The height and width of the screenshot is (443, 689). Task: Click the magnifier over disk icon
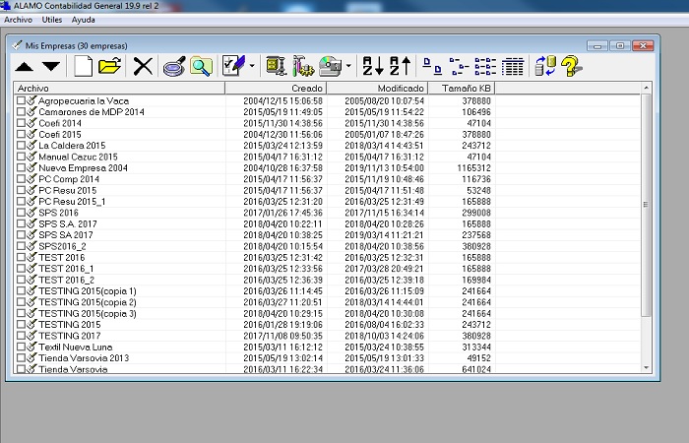point(174,66)
